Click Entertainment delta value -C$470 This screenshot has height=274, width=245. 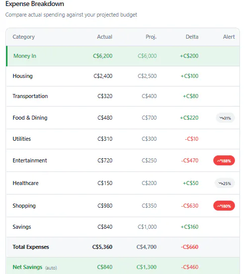pyautogui.click(x=190, y=160)
